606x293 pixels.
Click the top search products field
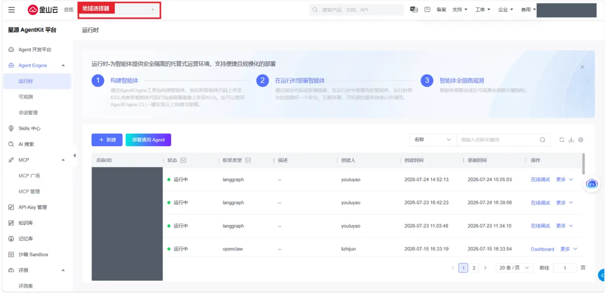(x=357, y=10)
